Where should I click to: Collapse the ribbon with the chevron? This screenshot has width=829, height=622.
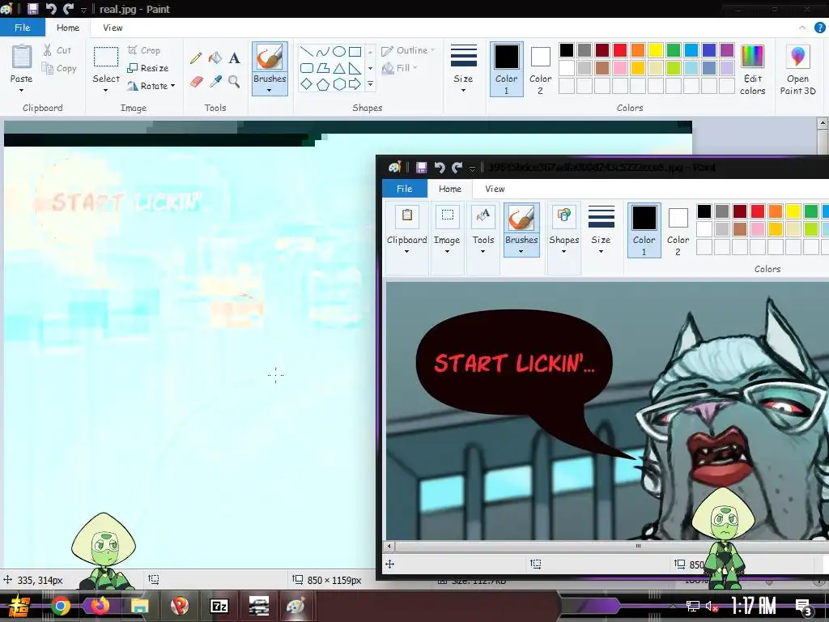click(x=802, y=28)
